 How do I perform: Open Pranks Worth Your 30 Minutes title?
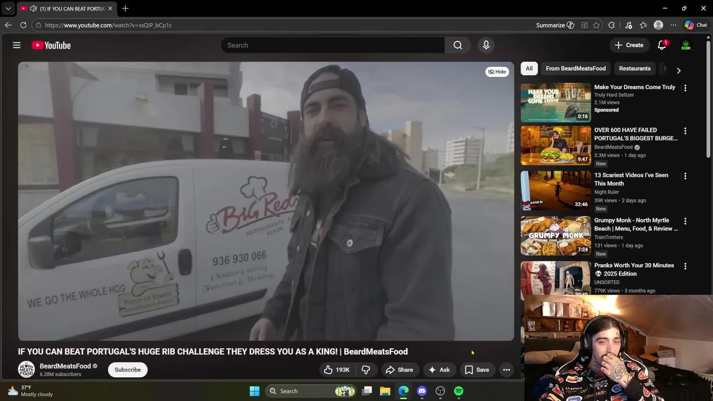tap(634, 270)
